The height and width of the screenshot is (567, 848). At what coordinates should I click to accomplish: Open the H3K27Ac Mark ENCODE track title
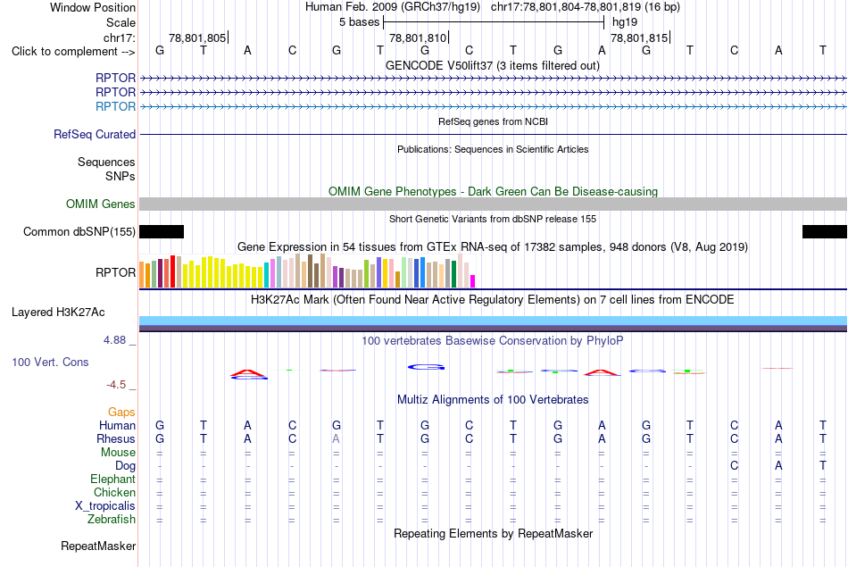[x=493, y=300]
